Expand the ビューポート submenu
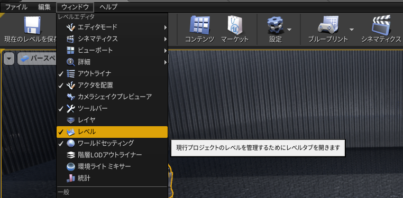403x198 pixels. 112,50
